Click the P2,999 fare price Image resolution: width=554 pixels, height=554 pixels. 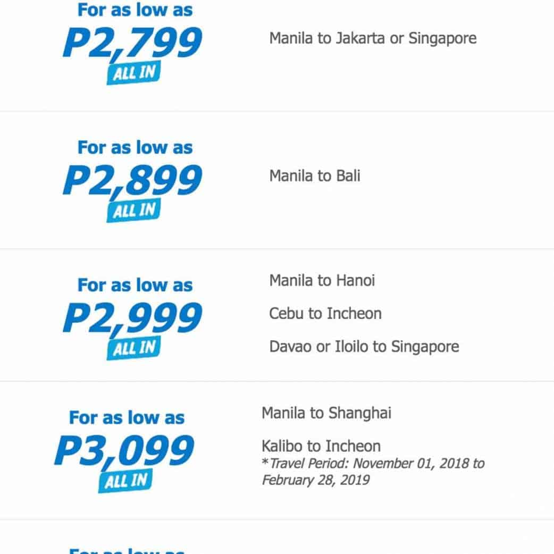pyautogui.click(x=132, y=318)
